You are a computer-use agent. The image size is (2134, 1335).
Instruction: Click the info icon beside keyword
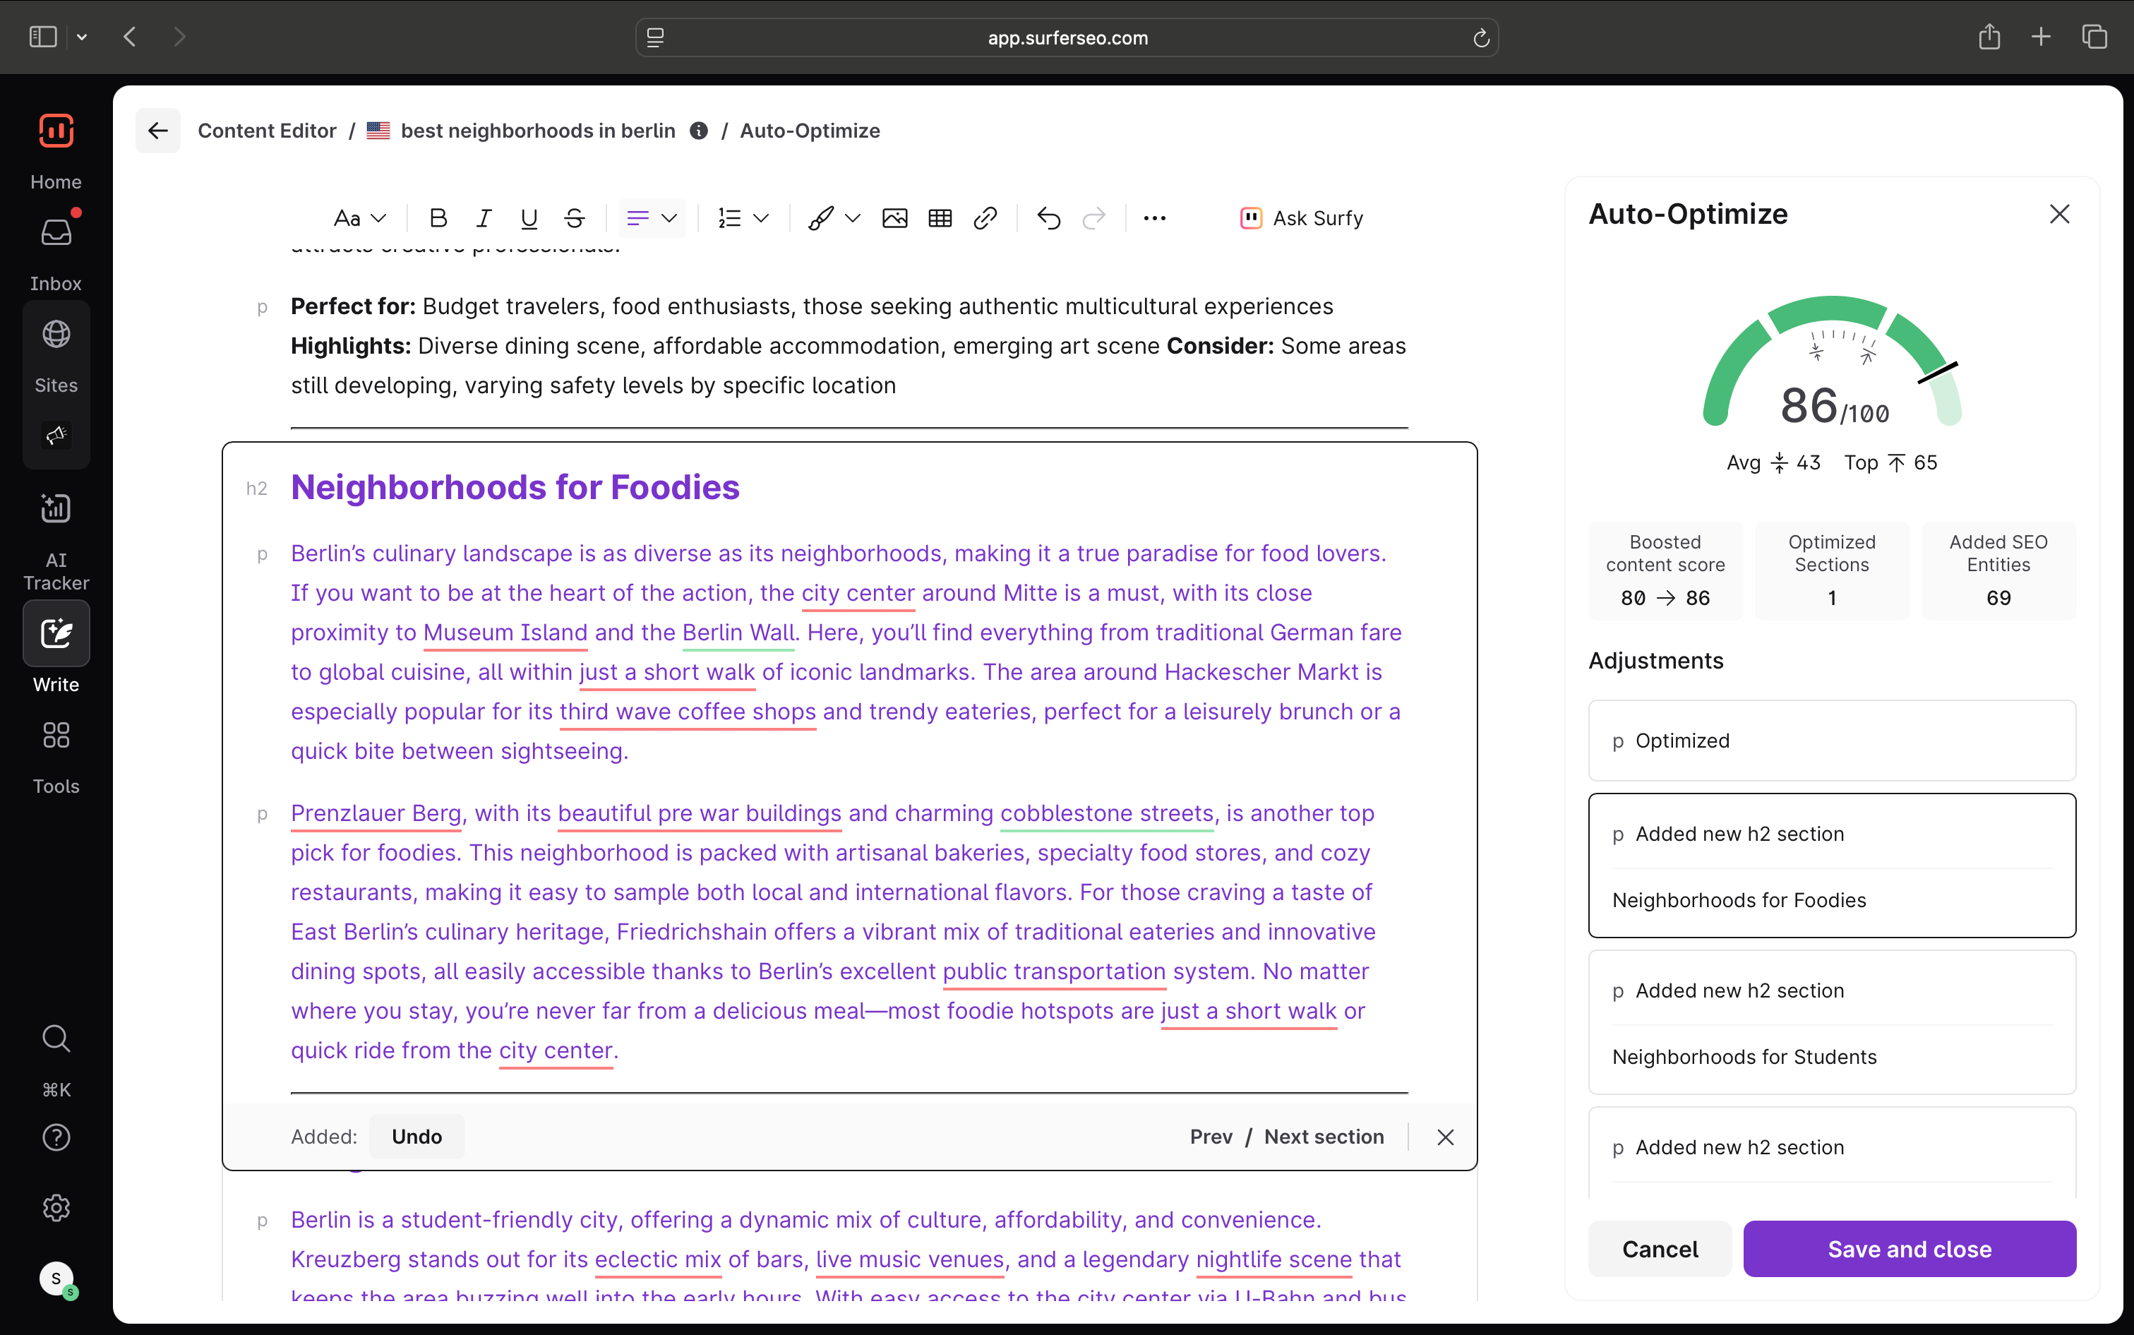[x=698, y=131]
